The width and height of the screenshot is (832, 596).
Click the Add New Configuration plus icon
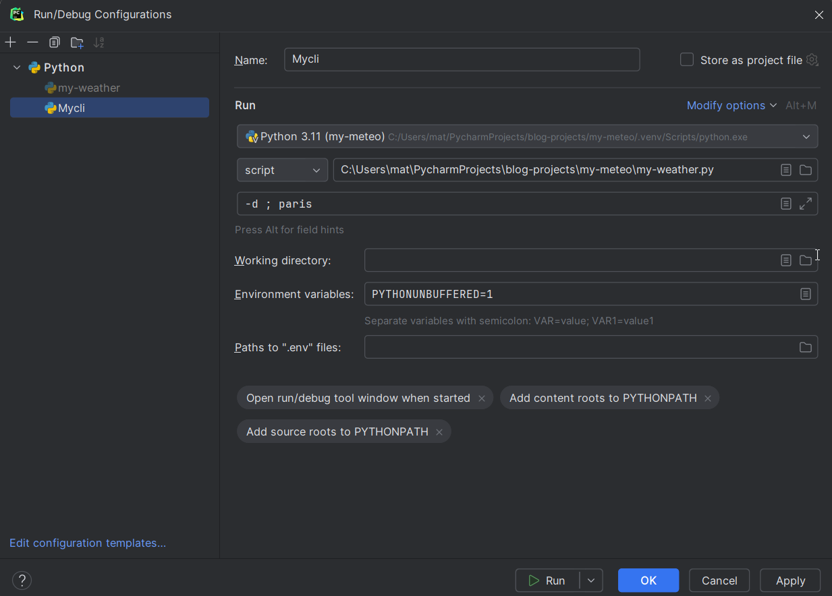click(11, 42)
